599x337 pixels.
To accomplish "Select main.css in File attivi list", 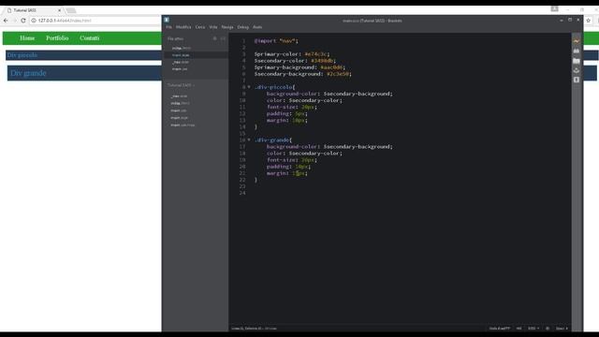I will (179, 68).
